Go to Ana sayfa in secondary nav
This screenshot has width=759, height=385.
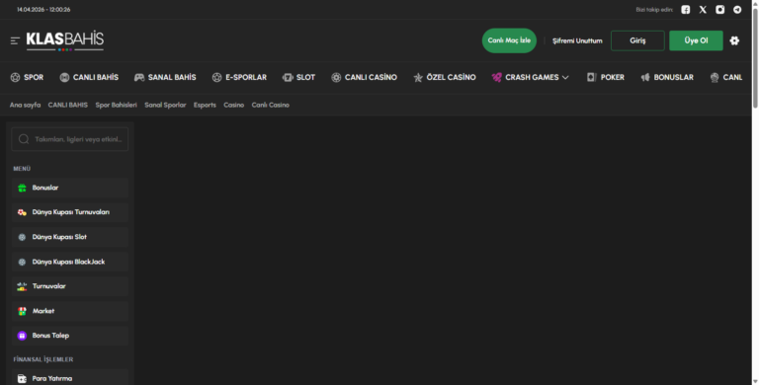click(25, 105)
